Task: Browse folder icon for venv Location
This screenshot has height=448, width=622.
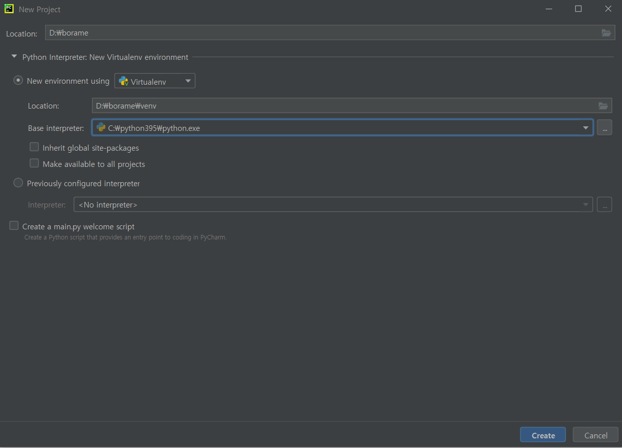Action: (603, 106)
